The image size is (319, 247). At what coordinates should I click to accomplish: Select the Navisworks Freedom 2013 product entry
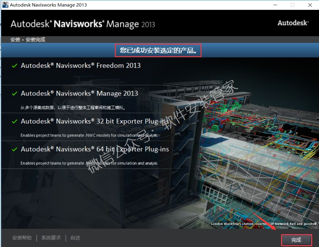click(81, 66)
